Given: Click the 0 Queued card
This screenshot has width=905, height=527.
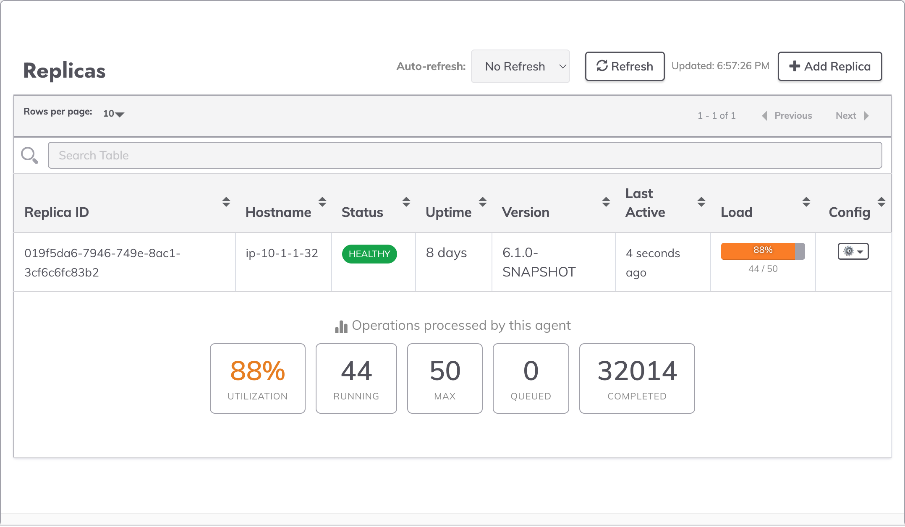Looking at the screenshot, I should (x=531, y=378).
